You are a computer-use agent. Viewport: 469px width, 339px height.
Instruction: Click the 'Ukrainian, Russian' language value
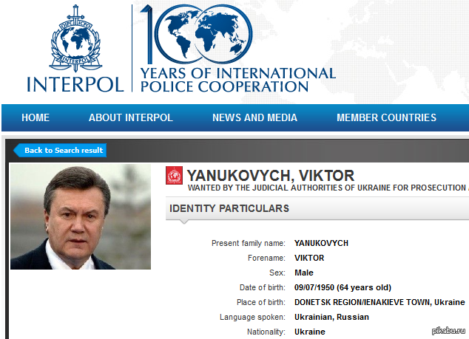[x=331, y=317]
